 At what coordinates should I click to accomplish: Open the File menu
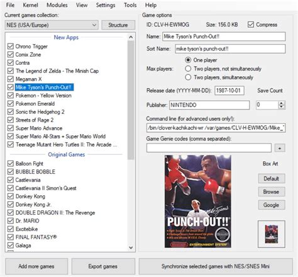[x=10, y=5]
